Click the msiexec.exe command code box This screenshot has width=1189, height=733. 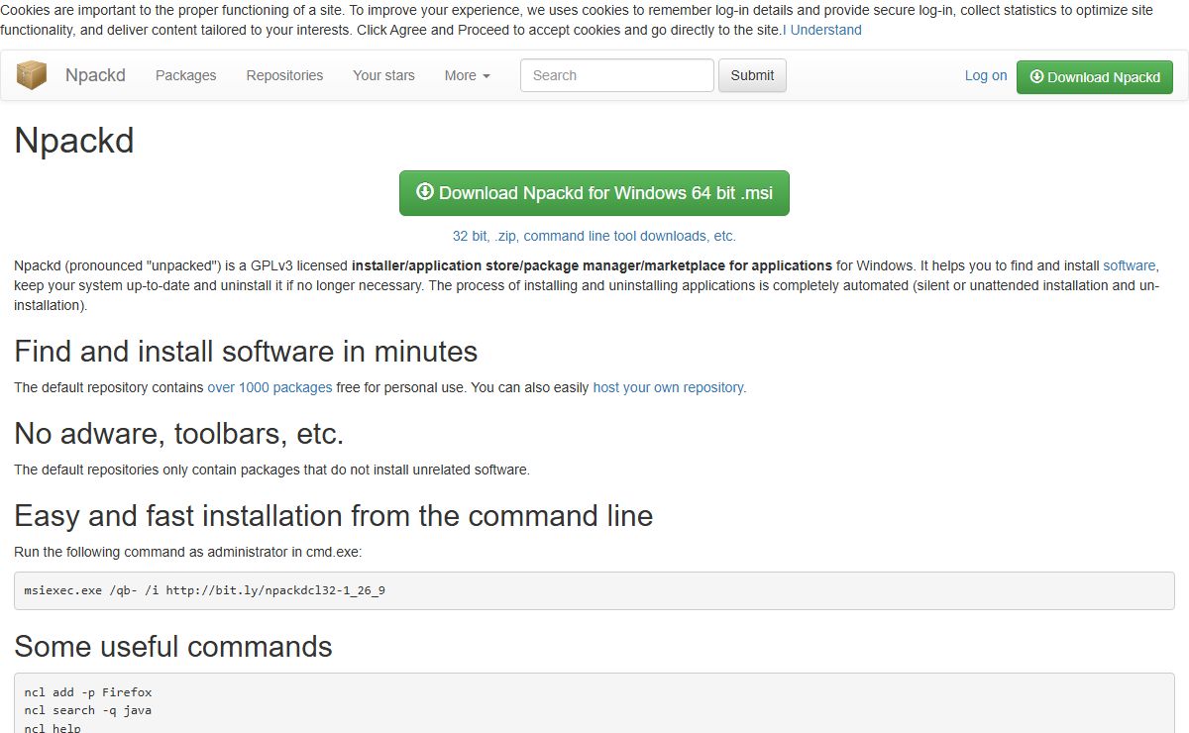tap(594, 590)
